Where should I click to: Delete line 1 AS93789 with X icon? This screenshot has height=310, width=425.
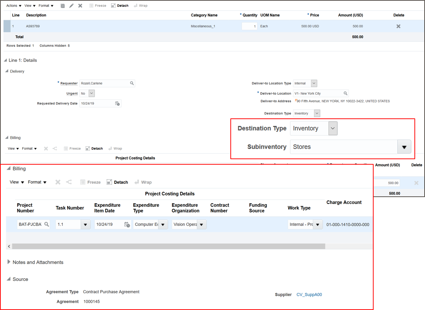point(398,26)
